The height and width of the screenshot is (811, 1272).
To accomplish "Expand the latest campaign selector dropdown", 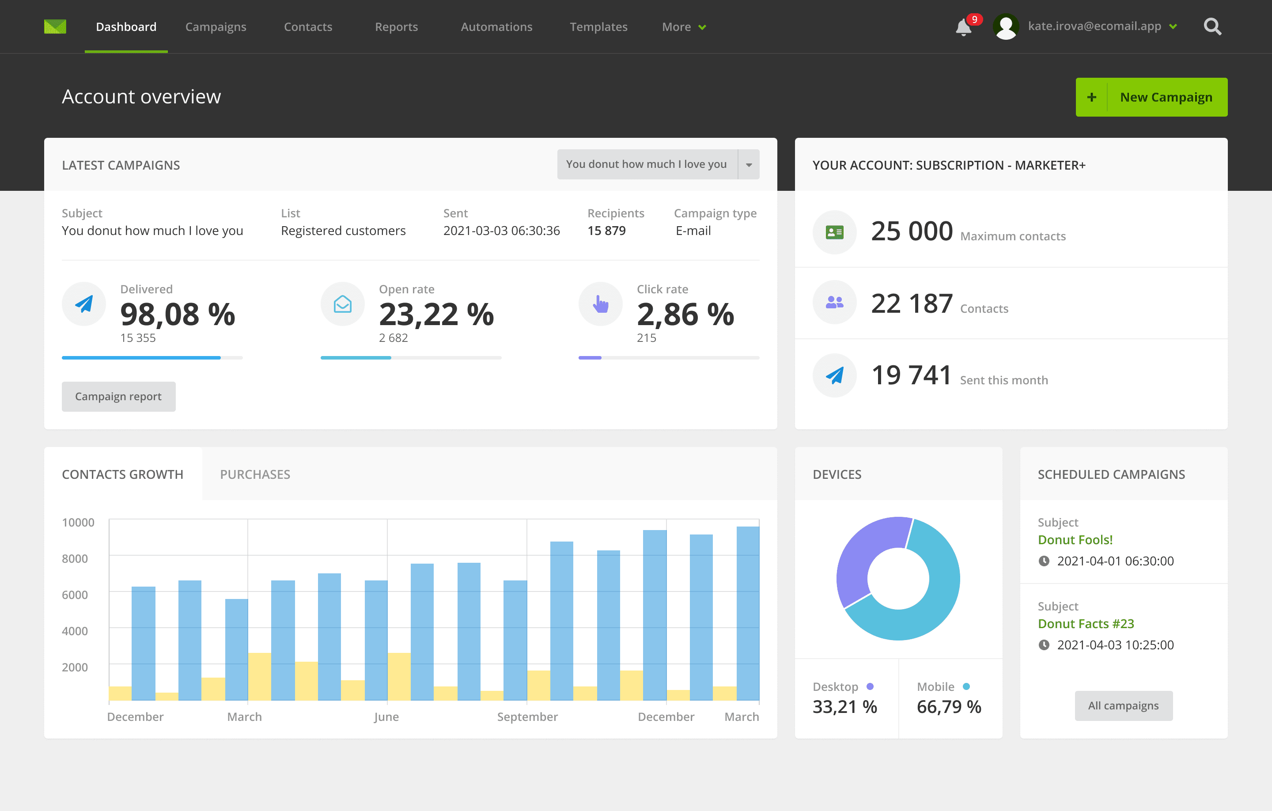I will coord(749,165).
